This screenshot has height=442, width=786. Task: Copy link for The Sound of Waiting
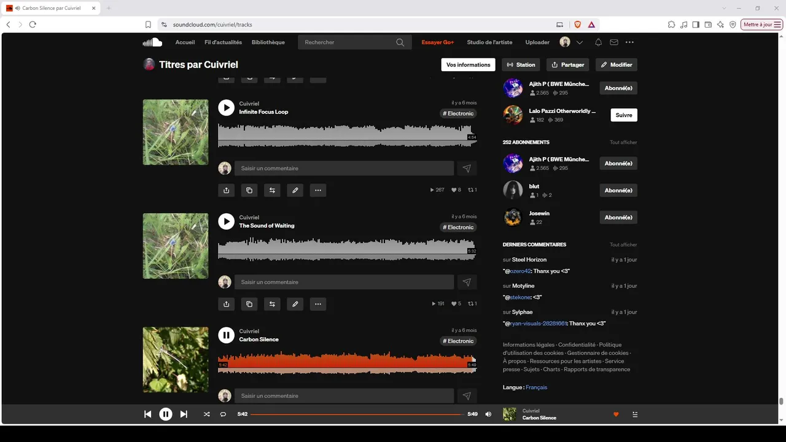[249, 304]
